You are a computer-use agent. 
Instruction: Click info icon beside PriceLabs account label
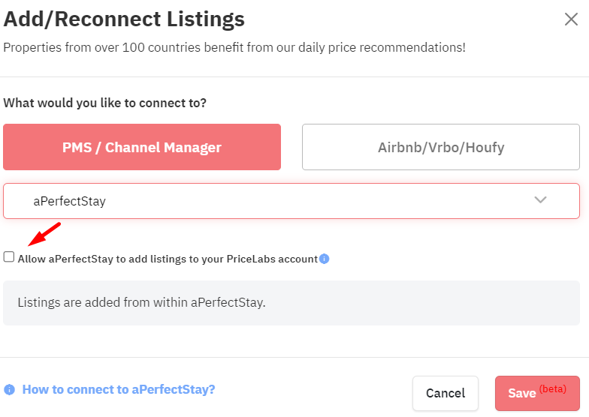[x=325, y=259]
